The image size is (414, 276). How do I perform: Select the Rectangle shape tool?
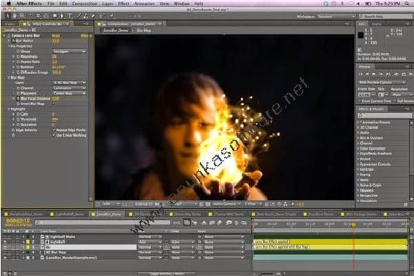(x=55, y=16)
